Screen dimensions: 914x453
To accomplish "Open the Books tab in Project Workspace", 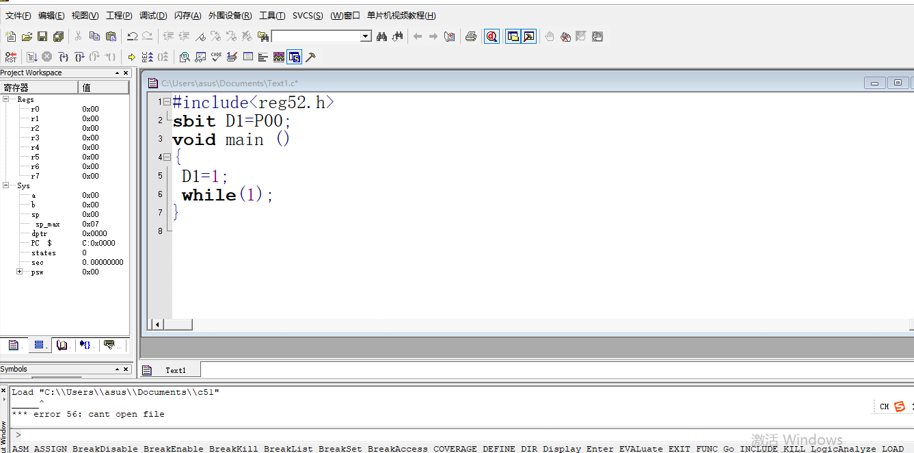I will [x=63, y=346].
